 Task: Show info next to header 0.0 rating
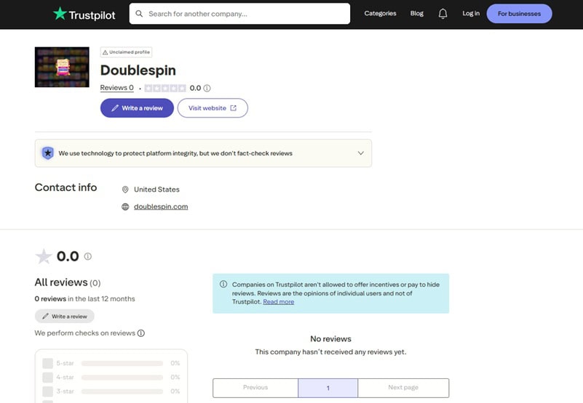click(x=207, y=89)
